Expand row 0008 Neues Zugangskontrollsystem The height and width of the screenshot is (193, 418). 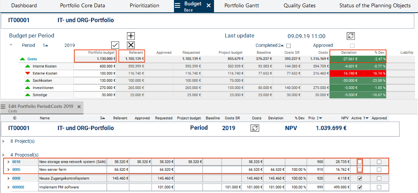pyautogui.click(x=8, y=178)
